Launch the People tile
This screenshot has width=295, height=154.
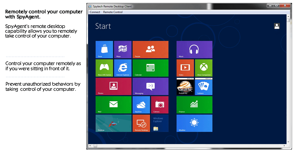click(150, 50)
